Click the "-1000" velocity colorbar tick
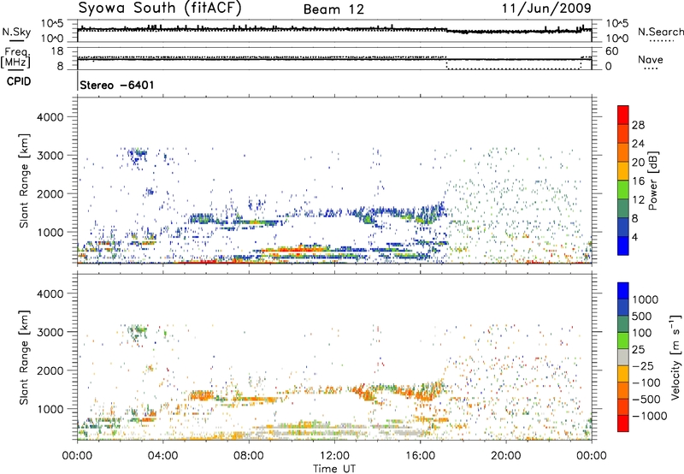 [649, 416]
